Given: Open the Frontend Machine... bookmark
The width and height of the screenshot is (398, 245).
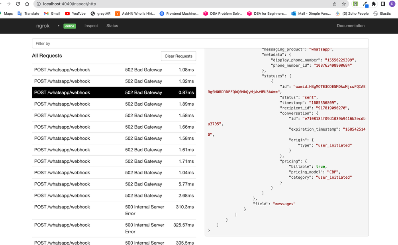Looking at the screenshot, I should [x=179, y=14].
